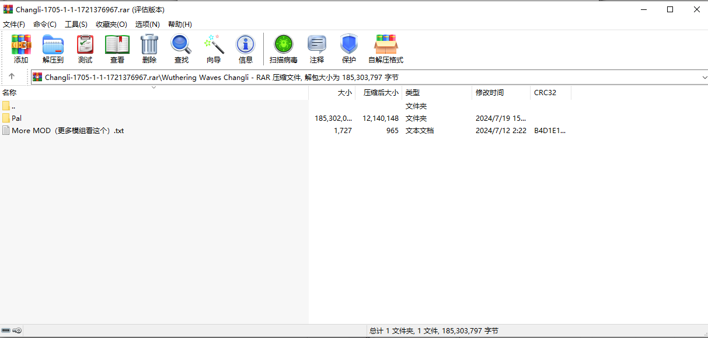Image resolution: width=708 pixels, height=338 pixels.
Task: Click the key icon in status bar
Action: [x=18, y=330]
